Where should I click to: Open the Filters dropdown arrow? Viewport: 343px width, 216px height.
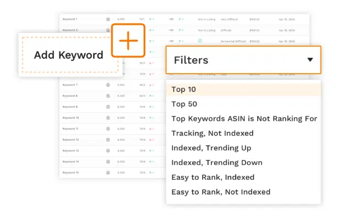(x=310, y=59)
